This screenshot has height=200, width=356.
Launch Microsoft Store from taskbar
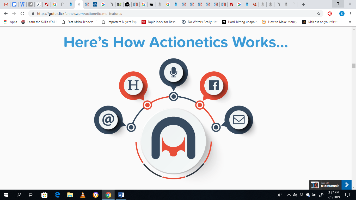click(x=44, y=195)
